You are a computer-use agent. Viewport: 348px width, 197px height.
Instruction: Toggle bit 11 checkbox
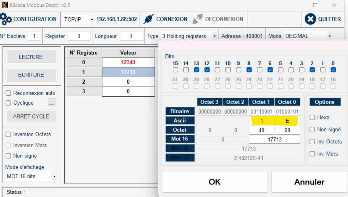point(218,70)
